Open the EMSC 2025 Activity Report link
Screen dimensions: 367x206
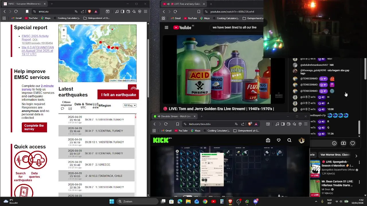tap(35, 38)
